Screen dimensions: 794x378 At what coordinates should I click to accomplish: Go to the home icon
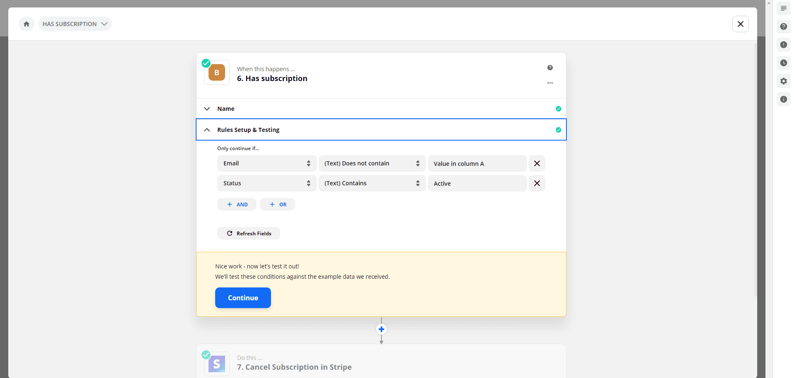tap(26, 24)
